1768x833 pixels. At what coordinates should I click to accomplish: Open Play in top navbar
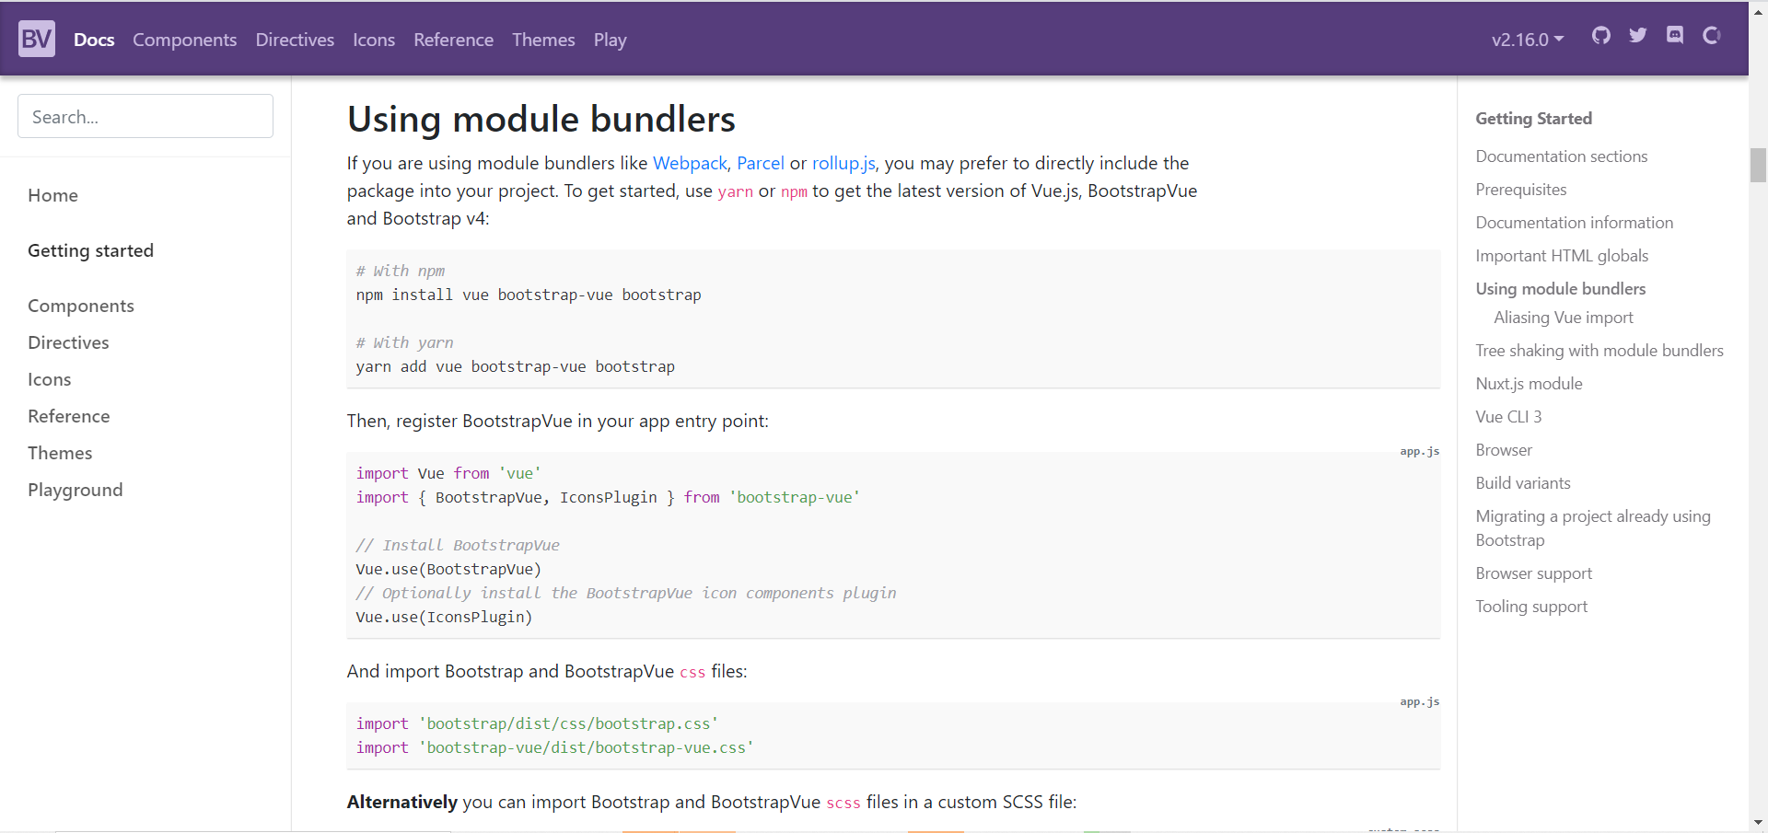pyautogui.click(x=610, y=40)
